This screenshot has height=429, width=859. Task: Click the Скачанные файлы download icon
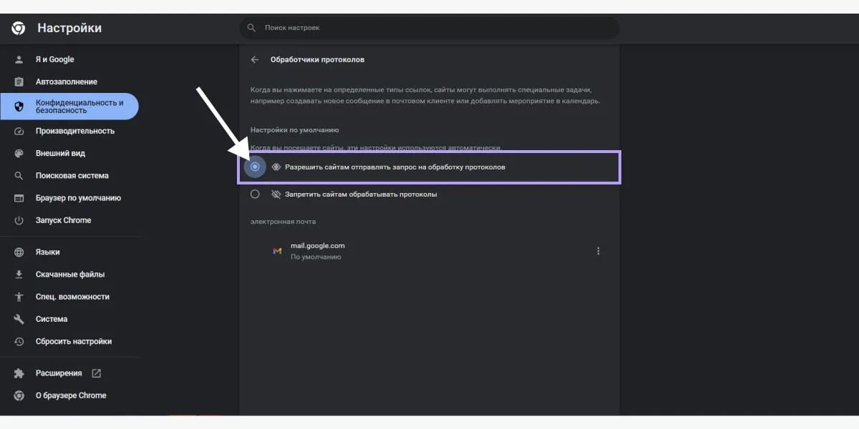[19, 275]
